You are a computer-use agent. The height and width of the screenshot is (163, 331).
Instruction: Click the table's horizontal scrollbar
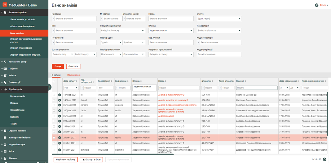pos(113,154)
